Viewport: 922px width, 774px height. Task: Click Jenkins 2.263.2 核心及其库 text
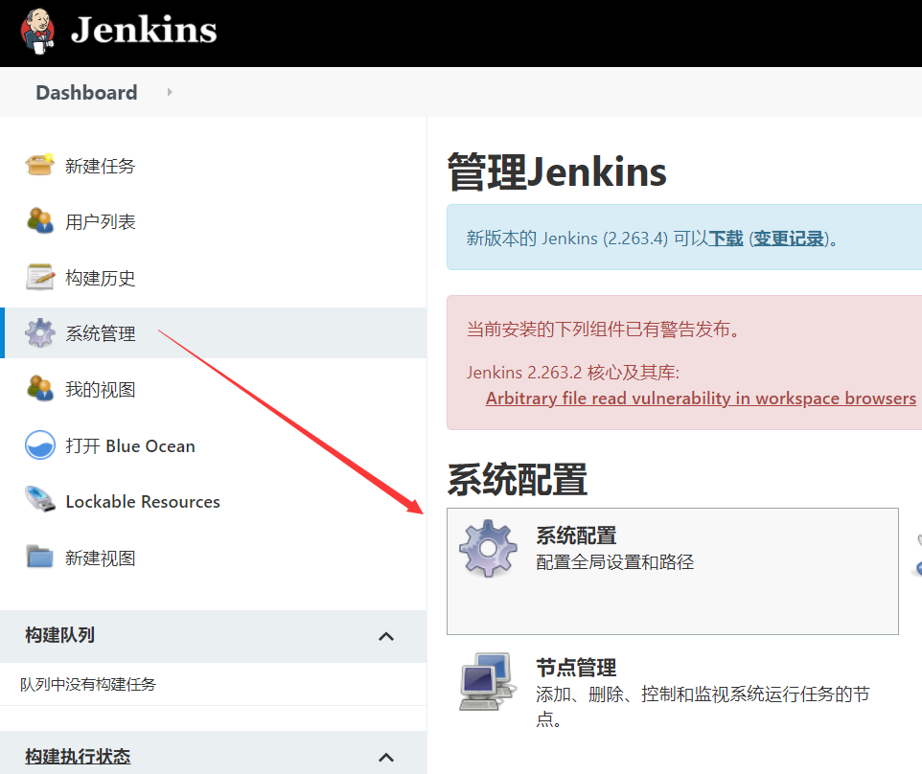coord(573,373)
